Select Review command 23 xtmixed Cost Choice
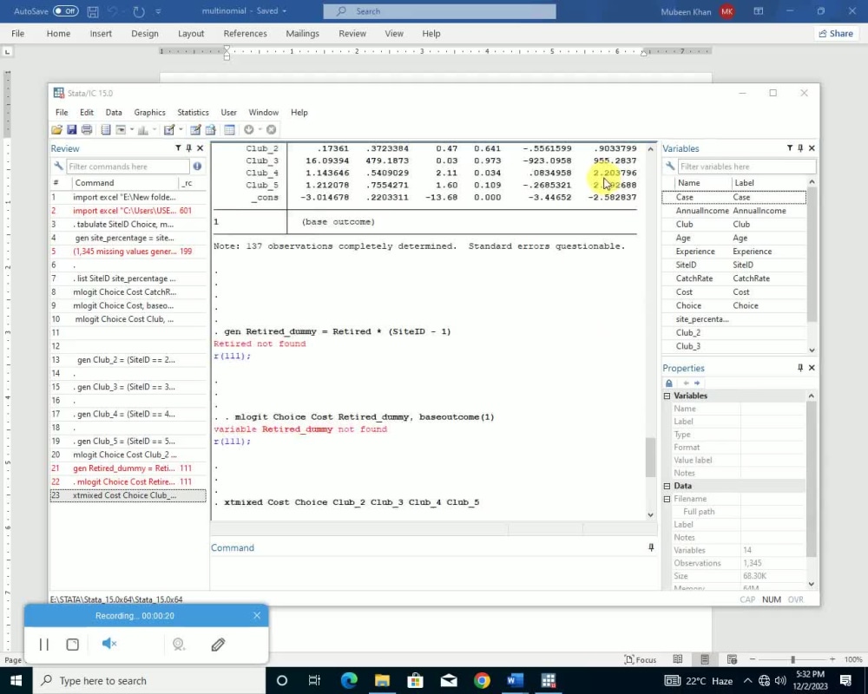Viewport: 868px width, 694px height. tap(128, 495)
